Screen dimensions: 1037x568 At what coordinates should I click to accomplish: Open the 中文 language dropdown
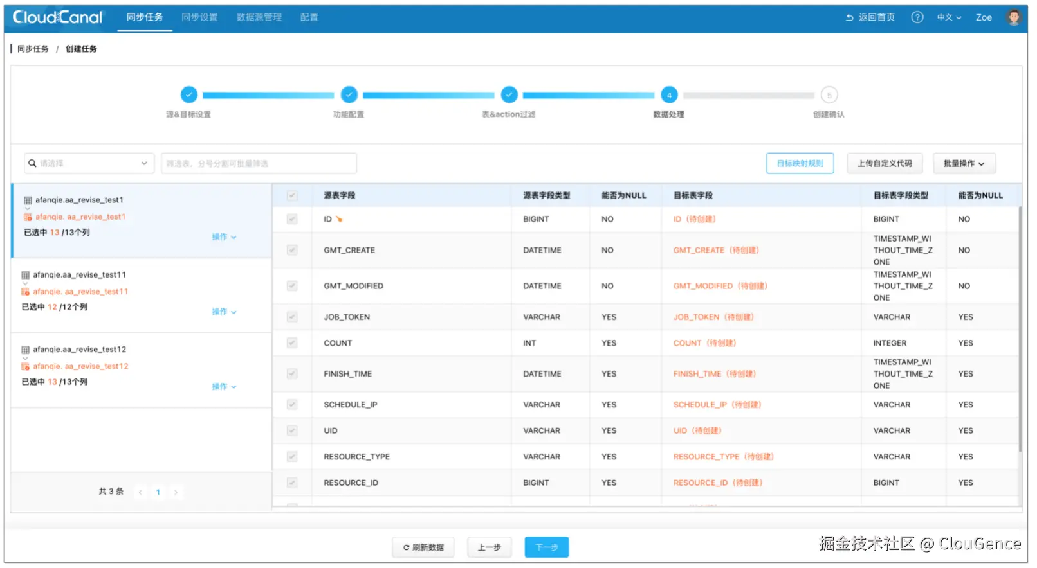[949, 17]
